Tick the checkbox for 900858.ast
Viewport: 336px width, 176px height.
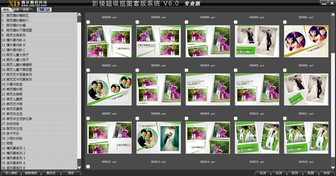click(x=88, y=22)
